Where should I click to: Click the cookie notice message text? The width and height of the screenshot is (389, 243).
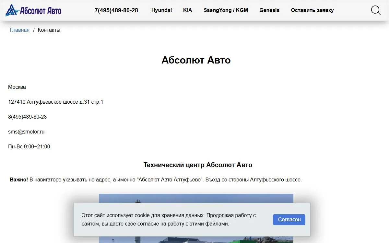click(x=169, y=220)
